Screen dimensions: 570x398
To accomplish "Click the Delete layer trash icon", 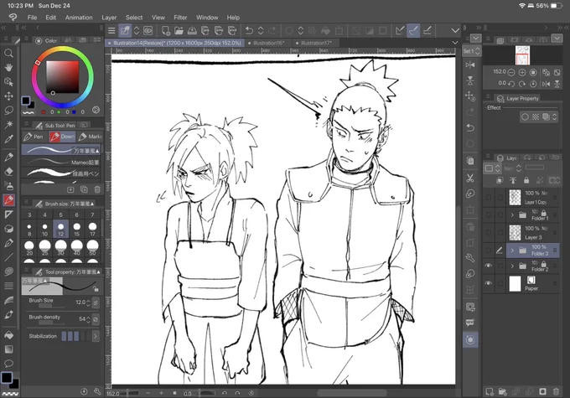I will (x=556, y=391).
